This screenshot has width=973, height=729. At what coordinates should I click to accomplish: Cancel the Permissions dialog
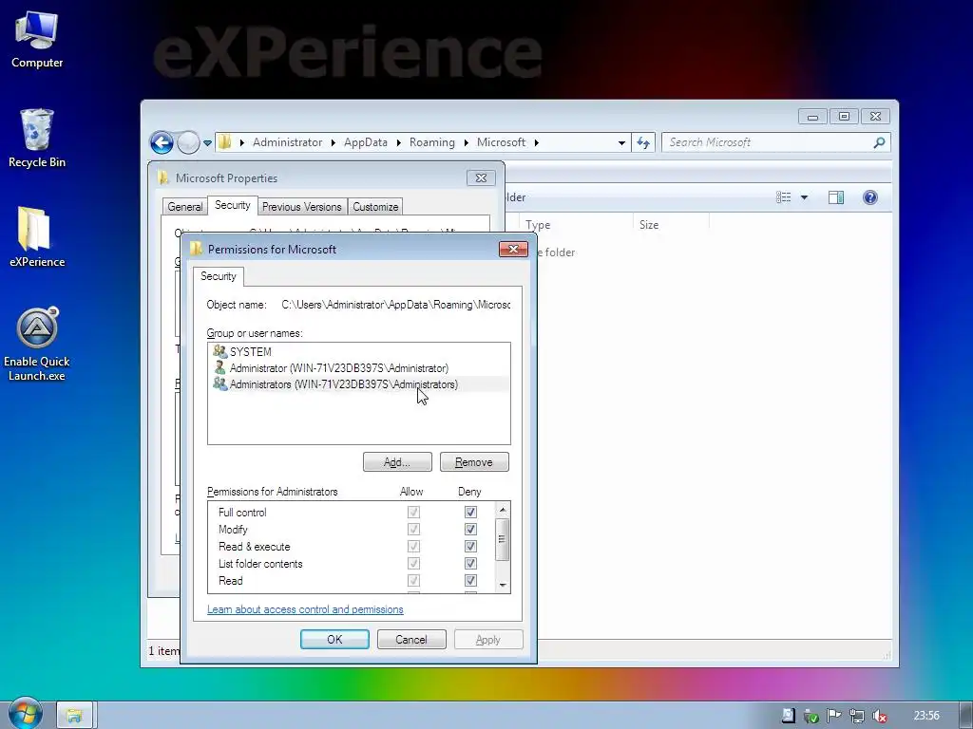coord(411,639)
